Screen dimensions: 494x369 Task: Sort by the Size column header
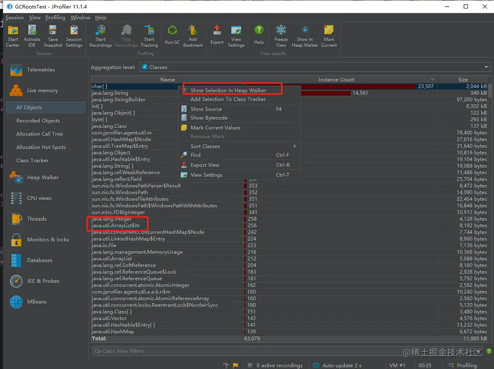(463, 80)
